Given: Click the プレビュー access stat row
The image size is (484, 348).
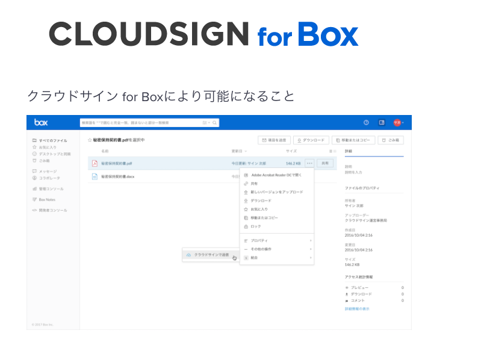Looking at the screenshot, I should (374, 287).
